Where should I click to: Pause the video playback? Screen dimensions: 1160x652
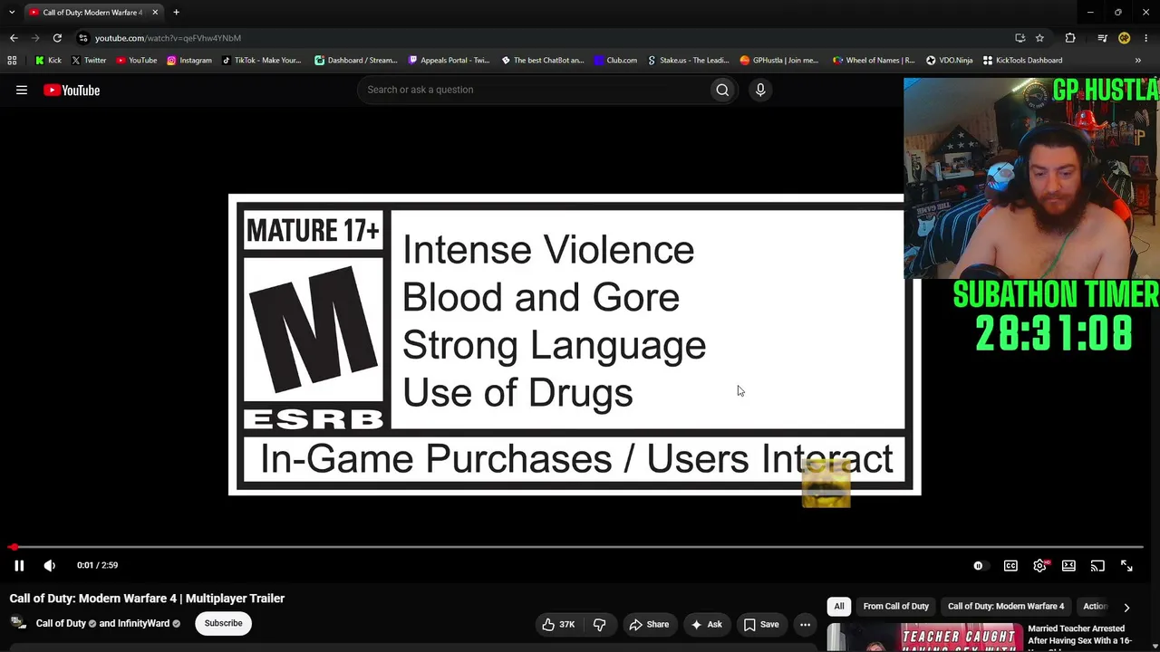19,566
